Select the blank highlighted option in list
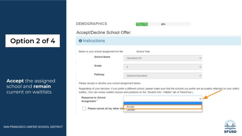Viewport: 242px width, 136px height. point(163,103)
